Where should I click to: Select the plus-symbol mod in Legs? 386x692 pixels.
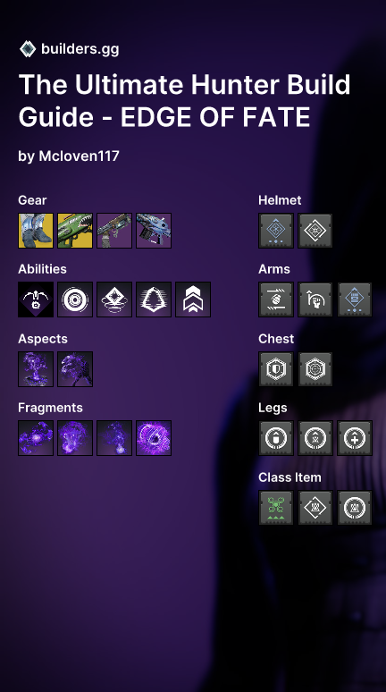355,438
